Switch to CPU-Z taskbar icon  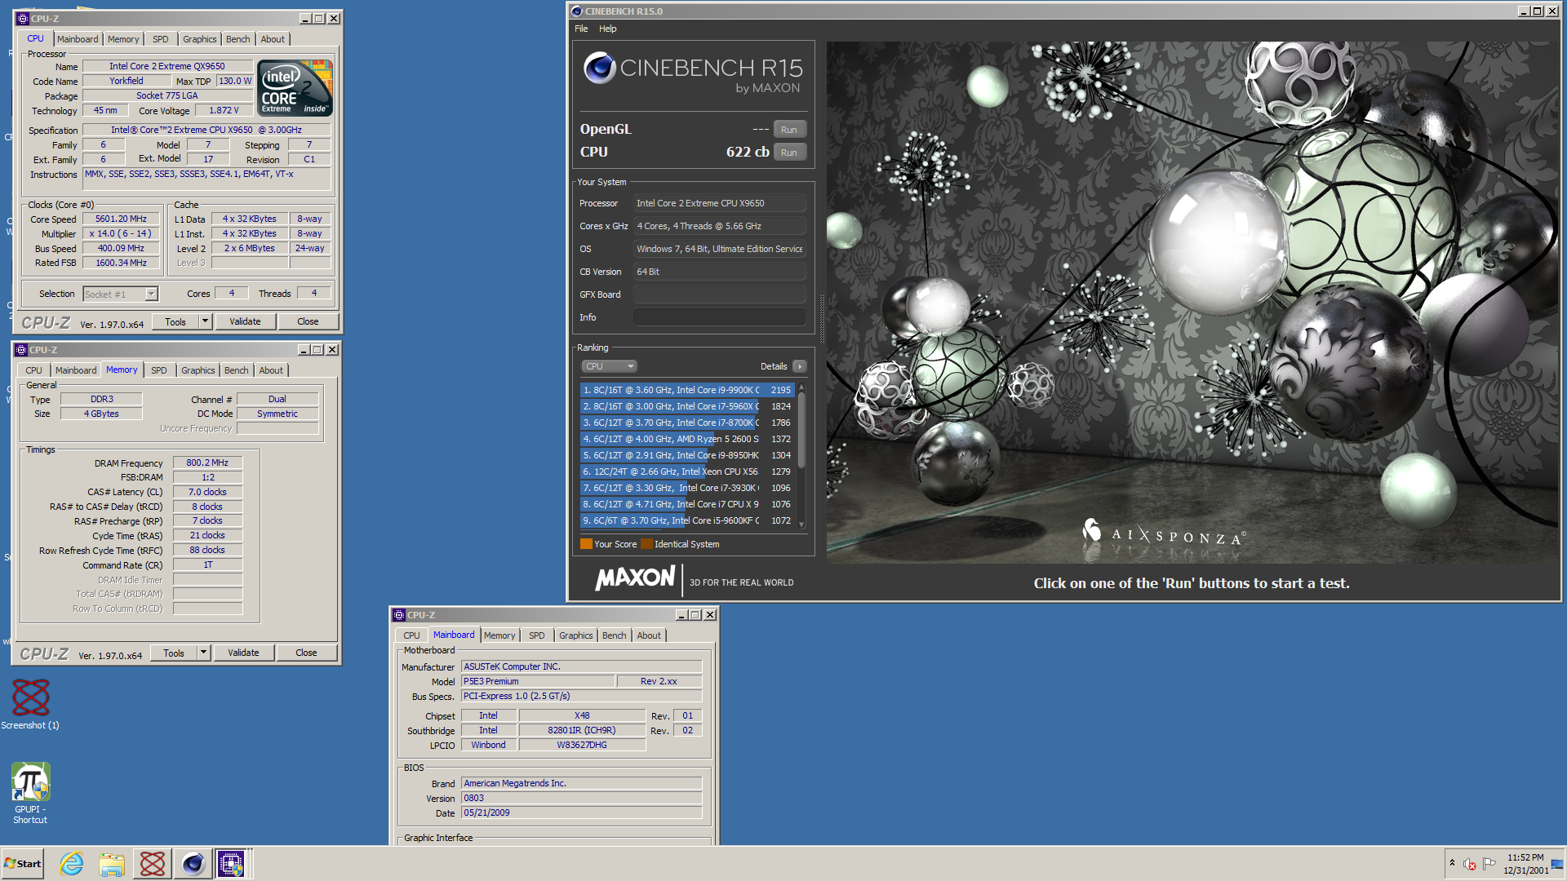[x=231, y=864]
